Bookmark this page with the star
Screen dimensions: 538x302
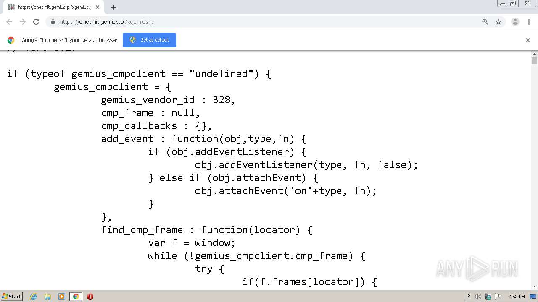coord(498,22)
